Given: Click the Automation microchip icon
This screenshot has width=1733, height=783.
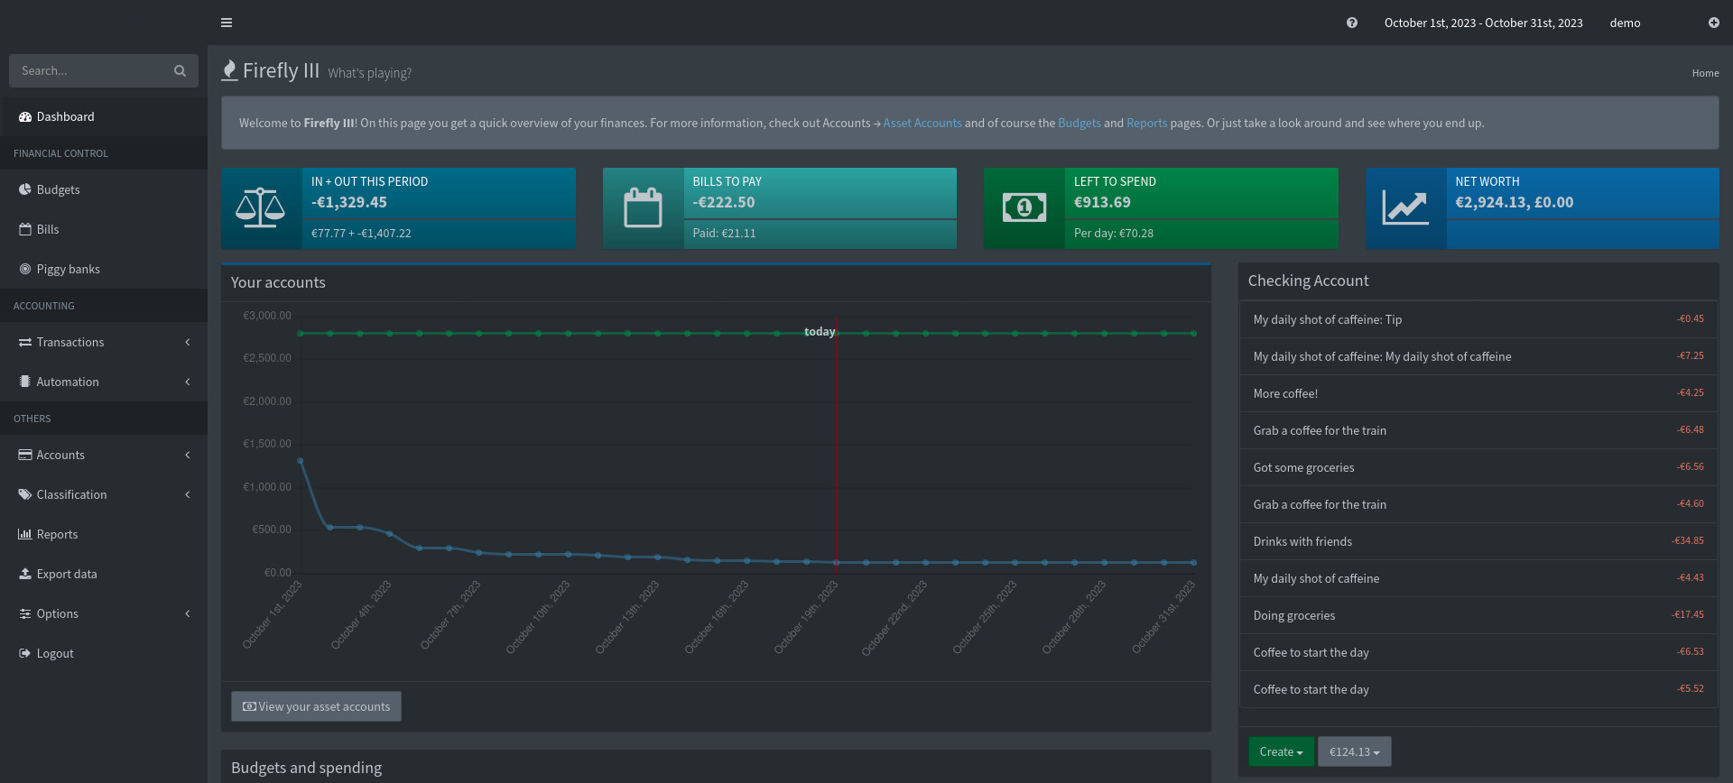Looking at the screenshot, I should pos(25,382).
